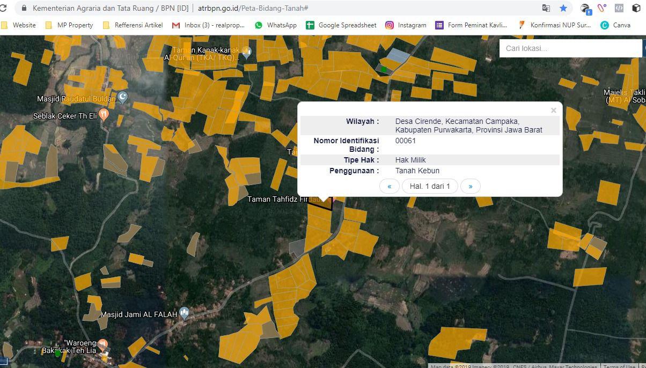Click the Majelis Taklim Al Sob label

(x=624, y=96)
